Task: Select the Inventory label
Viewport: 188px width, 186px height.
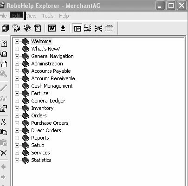Action: (x=42, y=108)
